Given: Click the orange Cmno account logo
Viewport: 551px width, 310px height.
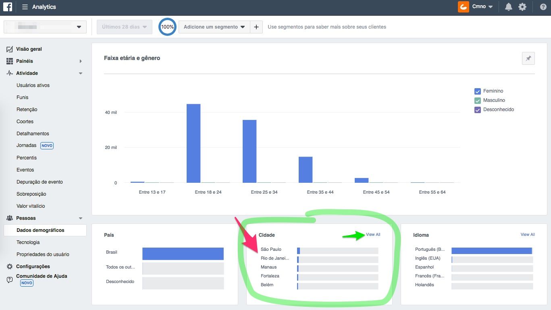Looking at the screenshot, I should [x=464, y=7].
